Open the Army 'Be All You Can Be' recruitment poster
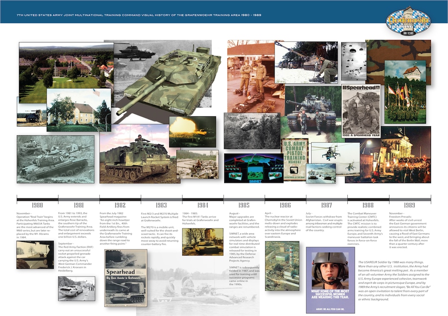The image size is (448, 316). coord(330,280)
